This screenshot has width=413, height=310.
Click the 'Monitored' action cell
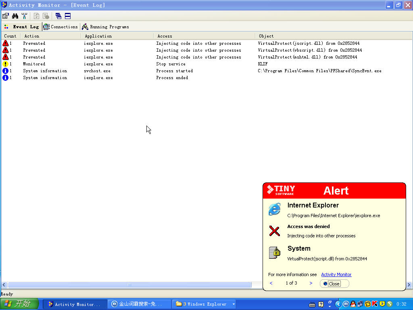coord(34,64)
